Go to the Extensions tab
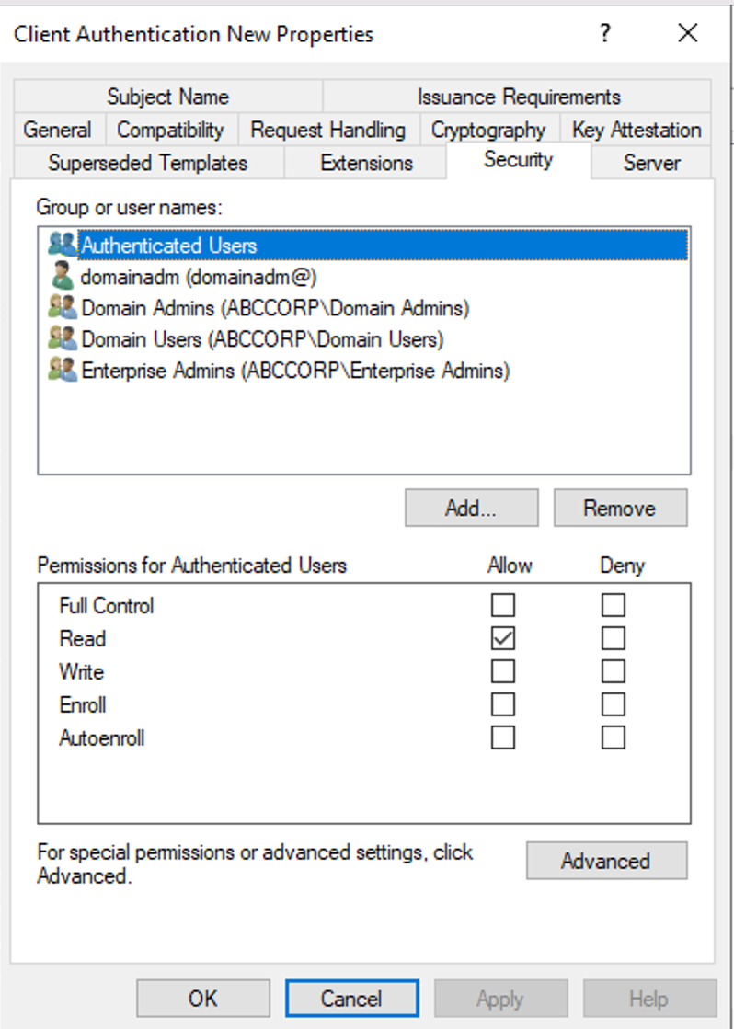 (366, 163)
